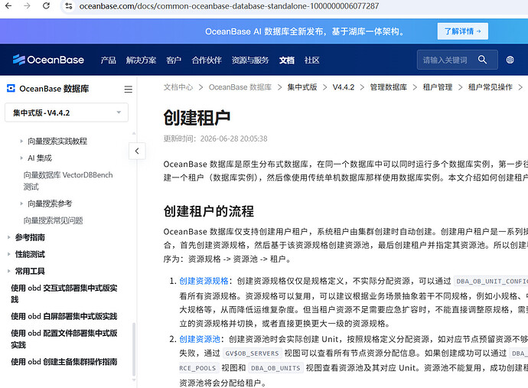The width and height of the screenshot is (528, 388).
Task: Expand the 向量搜索参考 tree item
Action: tap(21, 204)
